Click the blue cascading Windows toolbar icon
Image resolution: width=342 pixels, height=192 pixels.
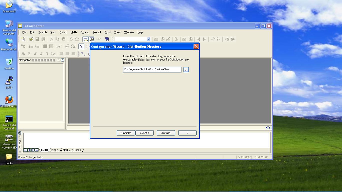coord(107,39)
